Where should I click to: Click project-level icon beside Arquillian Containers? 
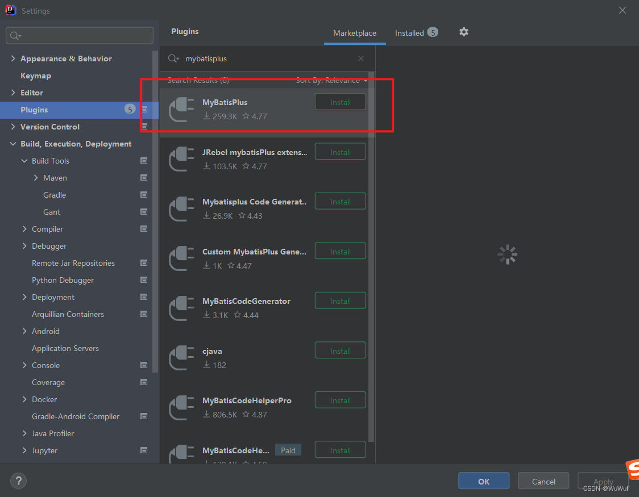144,314
